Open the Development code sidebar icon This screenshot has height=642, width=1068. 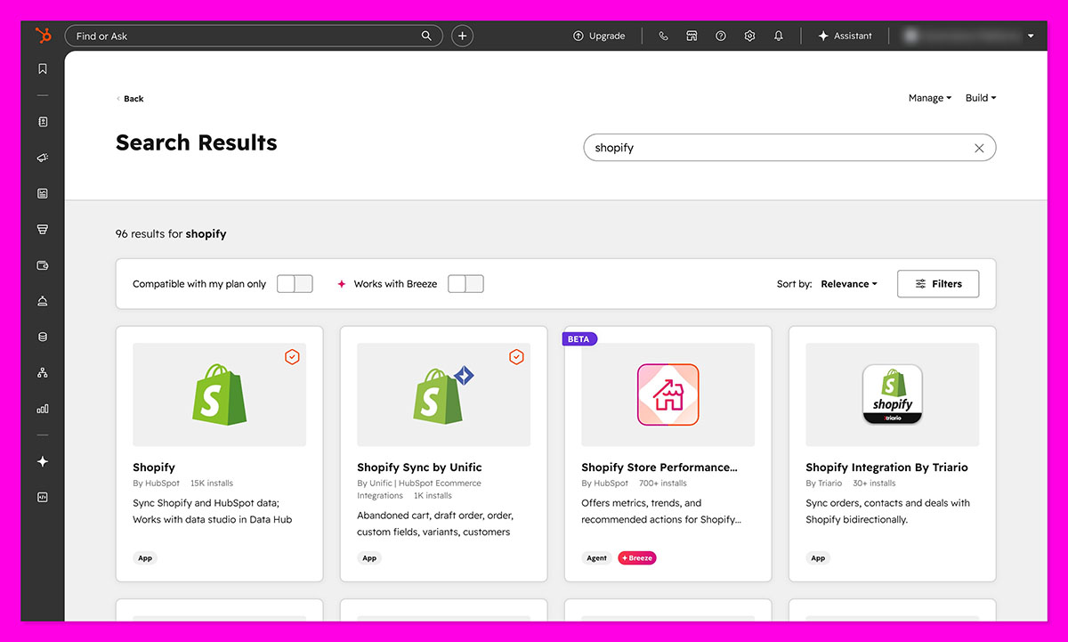coord(43,498)
